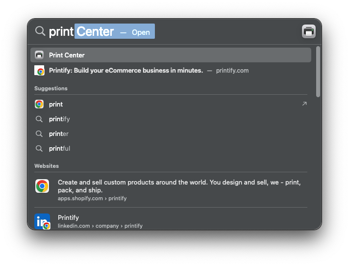Click the Print Center app icon
The width and height of the screenshot is (349, 266).
pyautogui.click(x=39, y=55)
